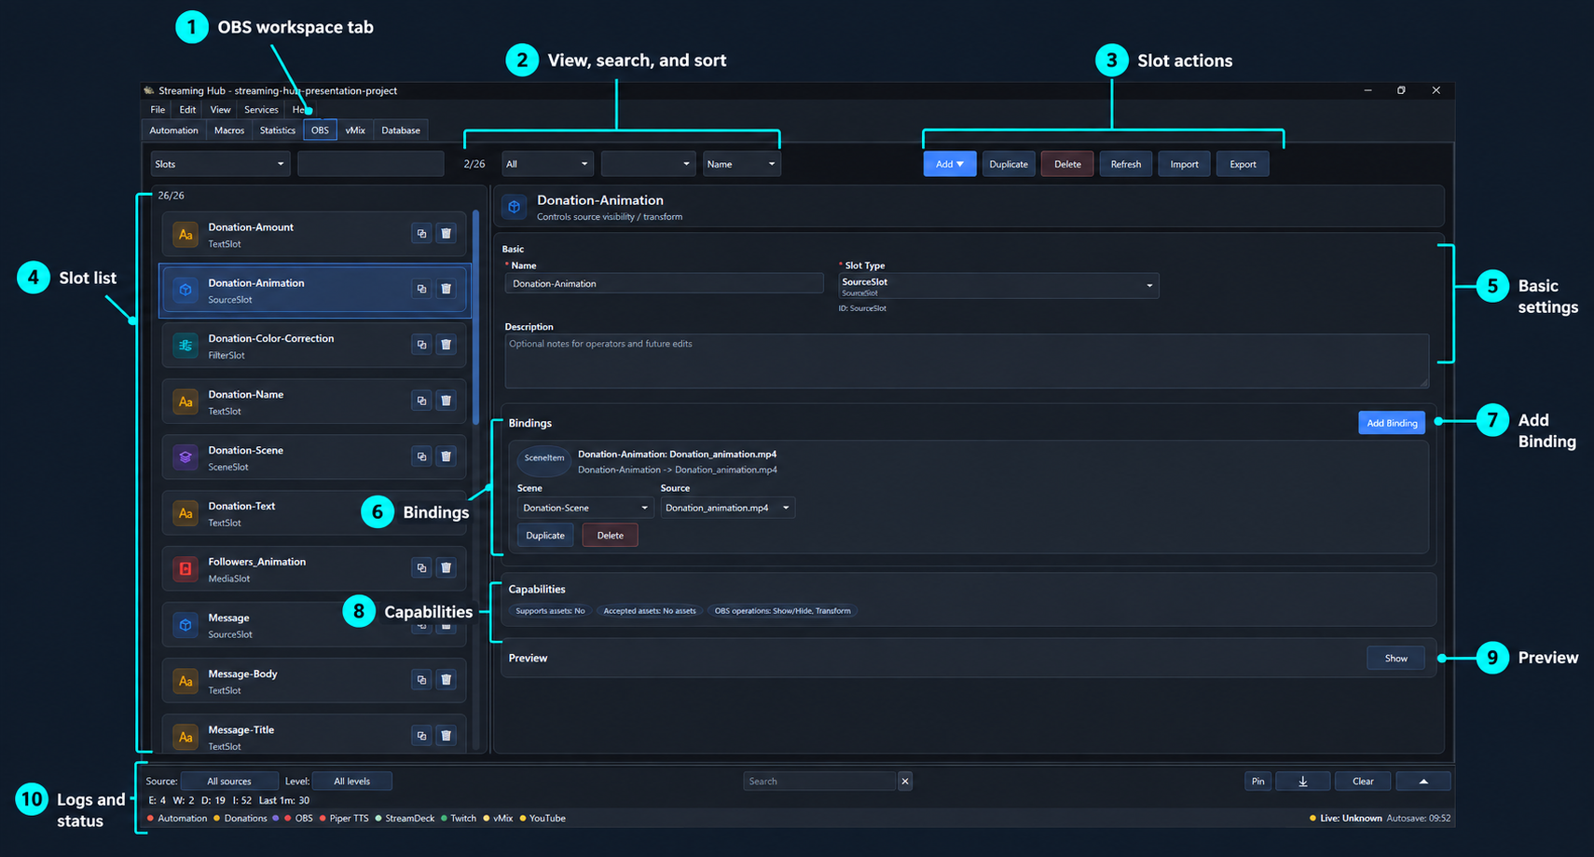
Task: Open the All sources log dropdown
Action: tap(229, 782)
